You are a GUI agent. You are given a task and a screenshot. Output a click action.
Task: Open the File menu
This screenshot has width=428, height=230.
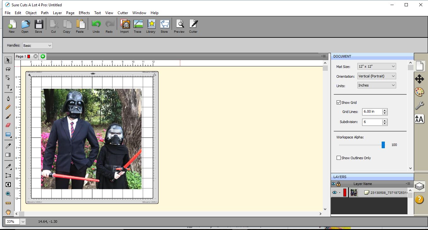click(8, 13)
